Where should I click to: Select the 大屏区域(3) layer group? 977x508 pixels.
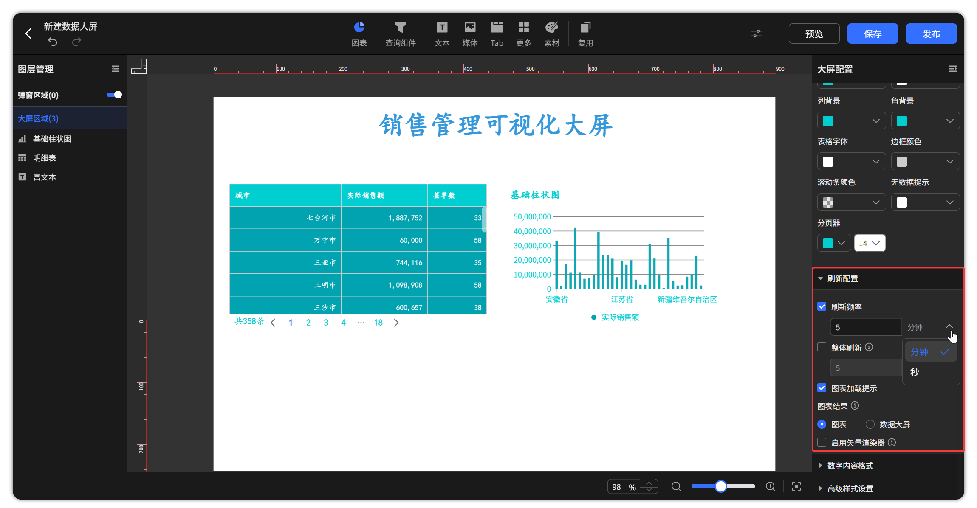tap(70, 118)
